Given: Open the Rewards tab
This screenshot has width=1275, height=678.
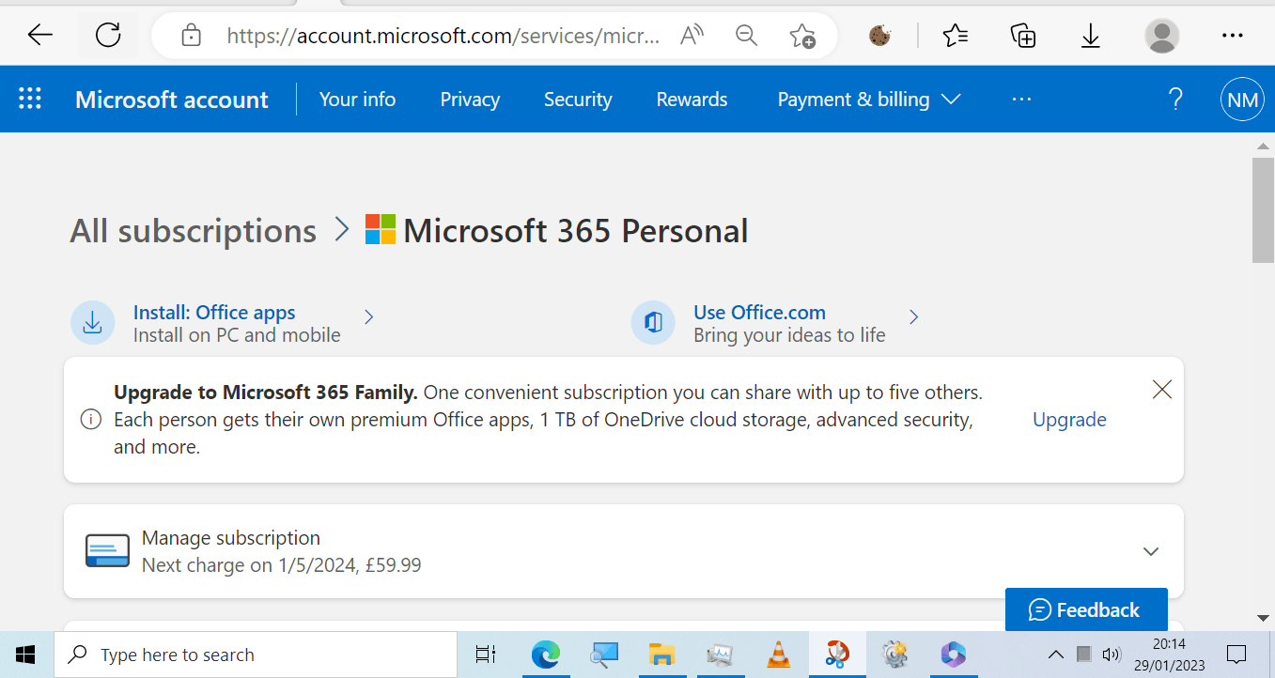Looking at the screenshot, I should (x=692, y=100).
